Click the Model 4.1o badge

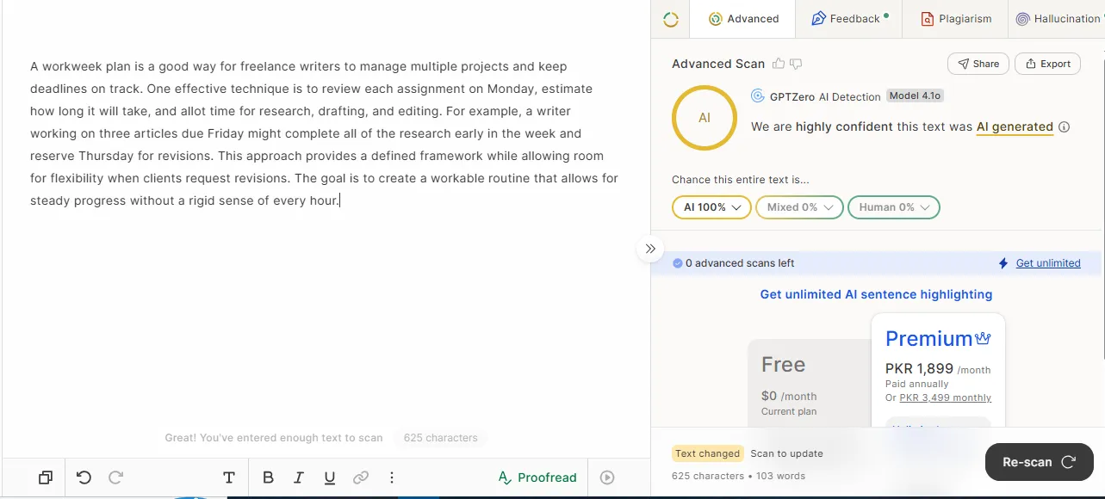pyautogui.click(x=916, y=96)
